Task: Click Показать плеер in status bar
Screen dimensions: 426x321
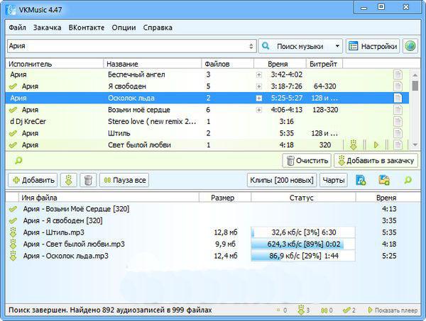Action: pyautogui.click(x=393, y=310)
